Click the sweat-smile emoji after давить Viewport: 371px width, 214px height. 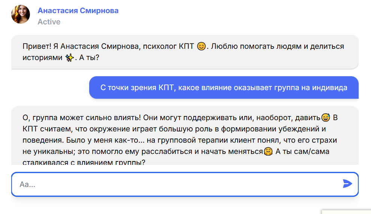click(x=326, y=118)
